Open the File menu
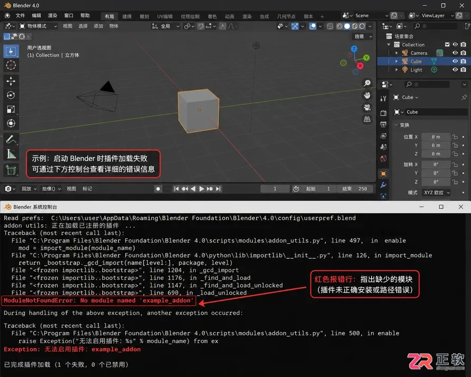Image resolution: width=471 pixels, height=377 pixels. [20, 16]
